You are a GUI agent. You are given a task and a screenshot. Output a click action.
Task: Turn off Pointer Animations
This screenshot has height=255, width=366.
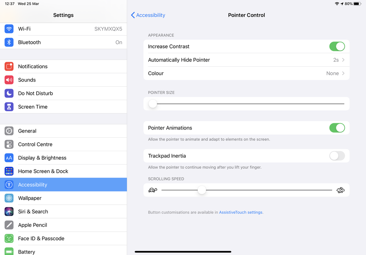pos(337,128)
